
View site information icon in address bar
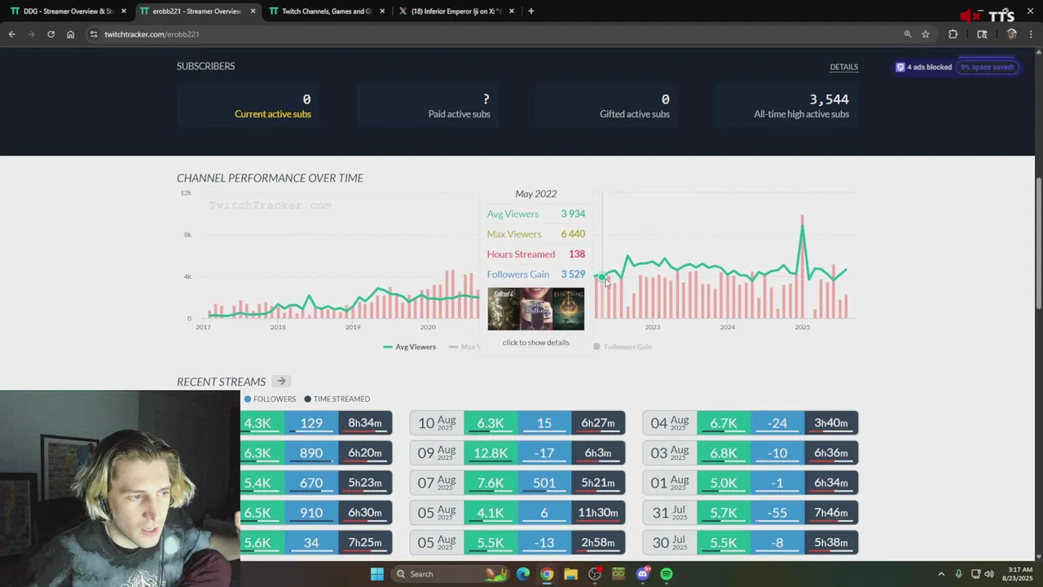point(94,34)
